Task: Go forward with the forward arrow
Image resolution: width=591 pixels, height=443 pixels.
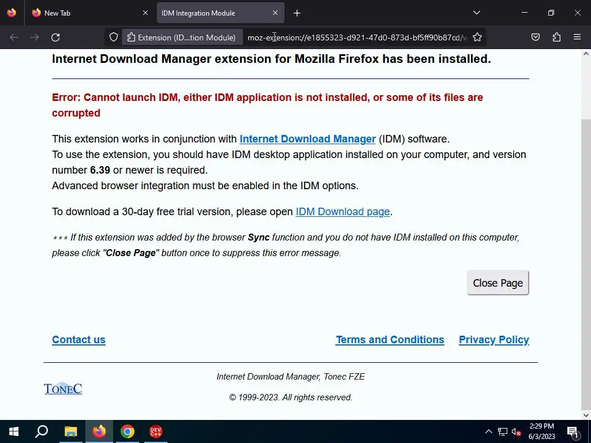Action: tap(35, 37)
